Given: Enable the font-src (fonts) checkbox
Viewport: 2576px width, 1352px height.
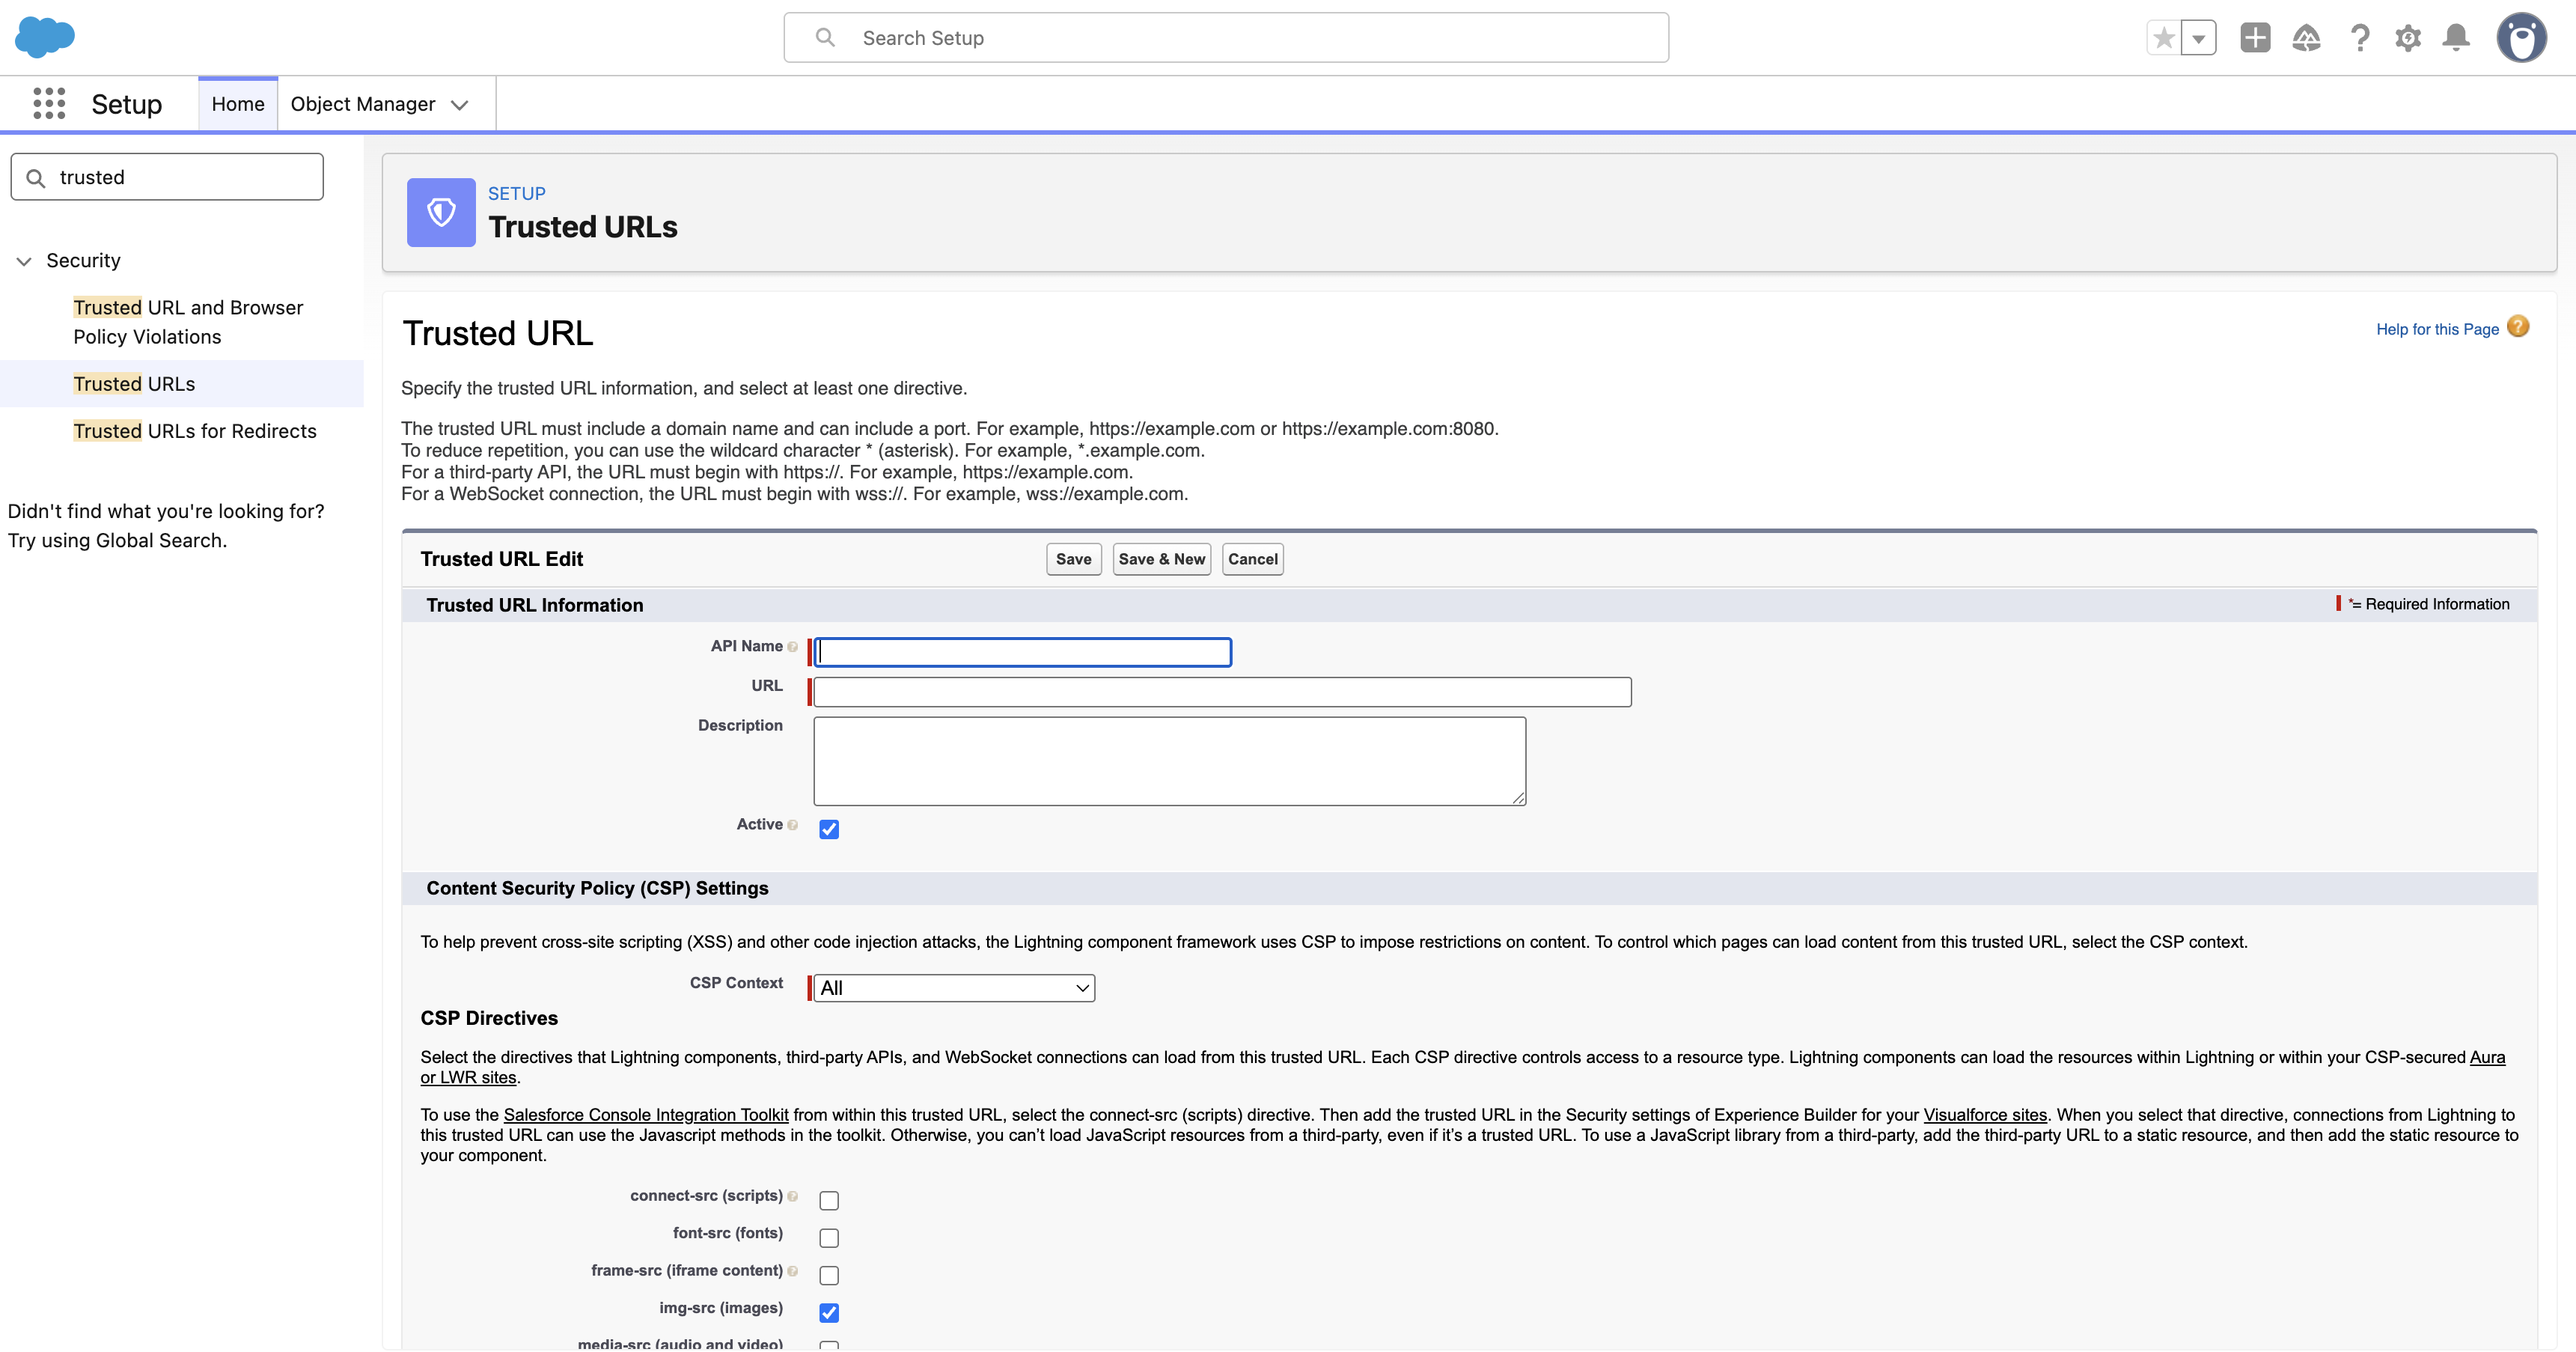Looking at the screenshot, I should 829,1238.
